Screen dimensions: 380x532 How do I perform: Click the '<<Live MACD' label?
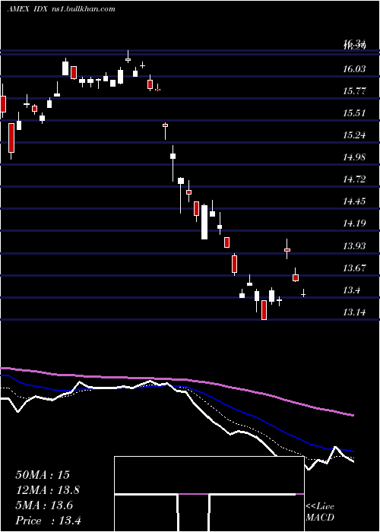pyautogui.click(x=320, y=512)
